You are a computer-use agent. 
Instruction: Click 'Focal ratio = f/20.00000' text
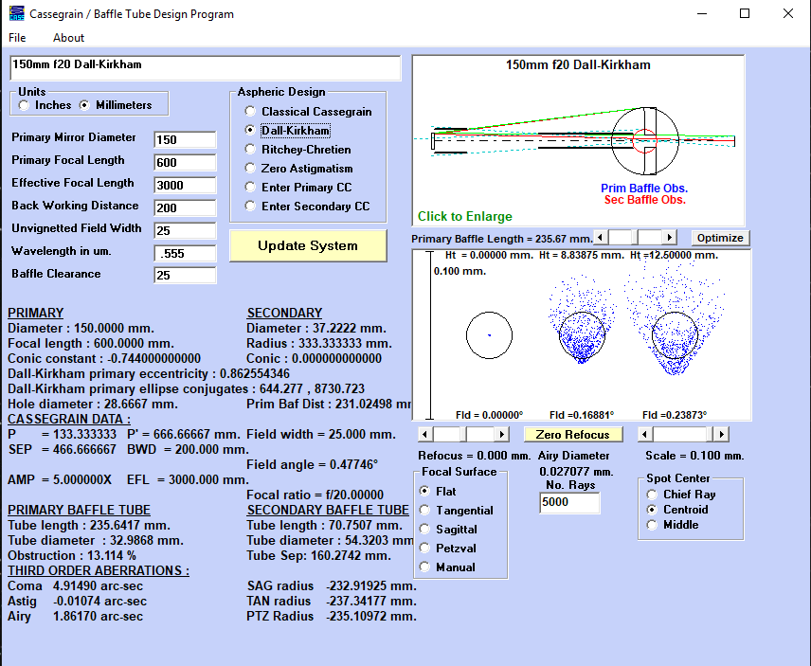click(x=315, y=495)
